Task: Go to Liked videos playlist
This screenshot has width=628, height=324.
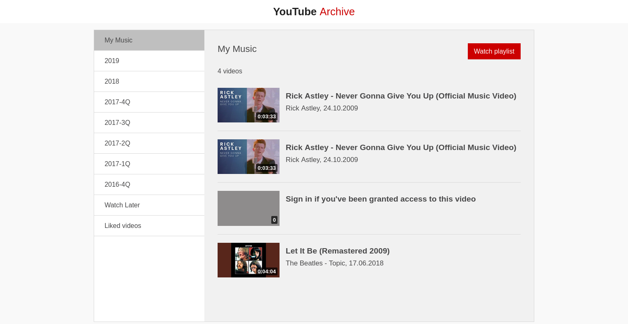Action: [x=149, y=226]
